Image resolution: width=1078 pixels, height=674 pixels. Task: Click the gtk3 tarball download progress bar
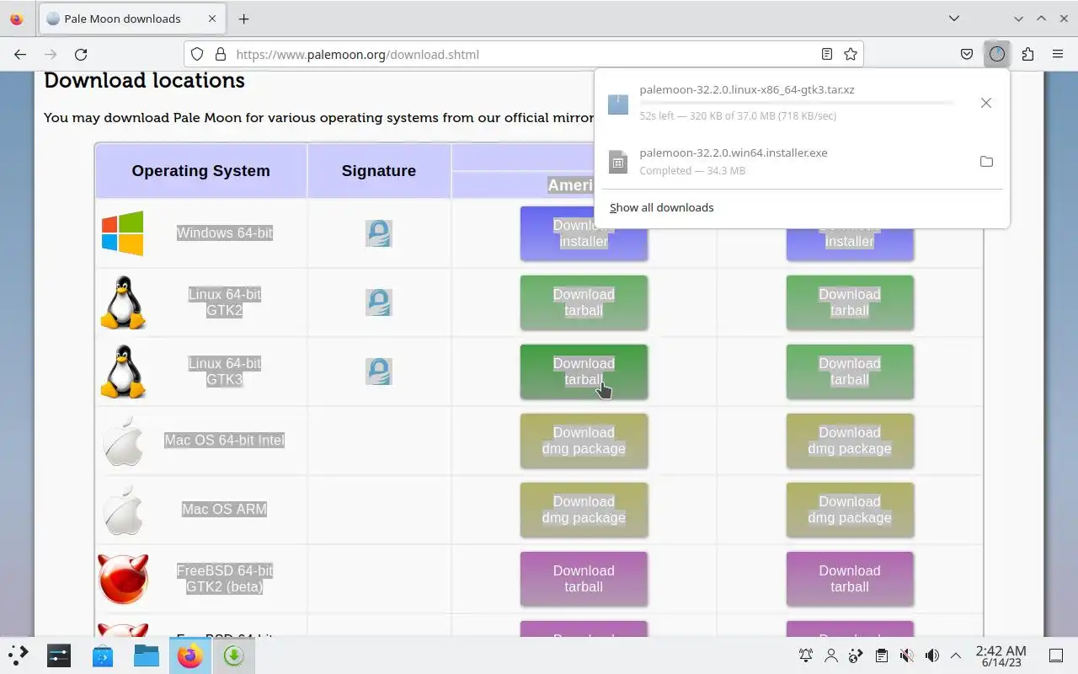click(797, 103)
